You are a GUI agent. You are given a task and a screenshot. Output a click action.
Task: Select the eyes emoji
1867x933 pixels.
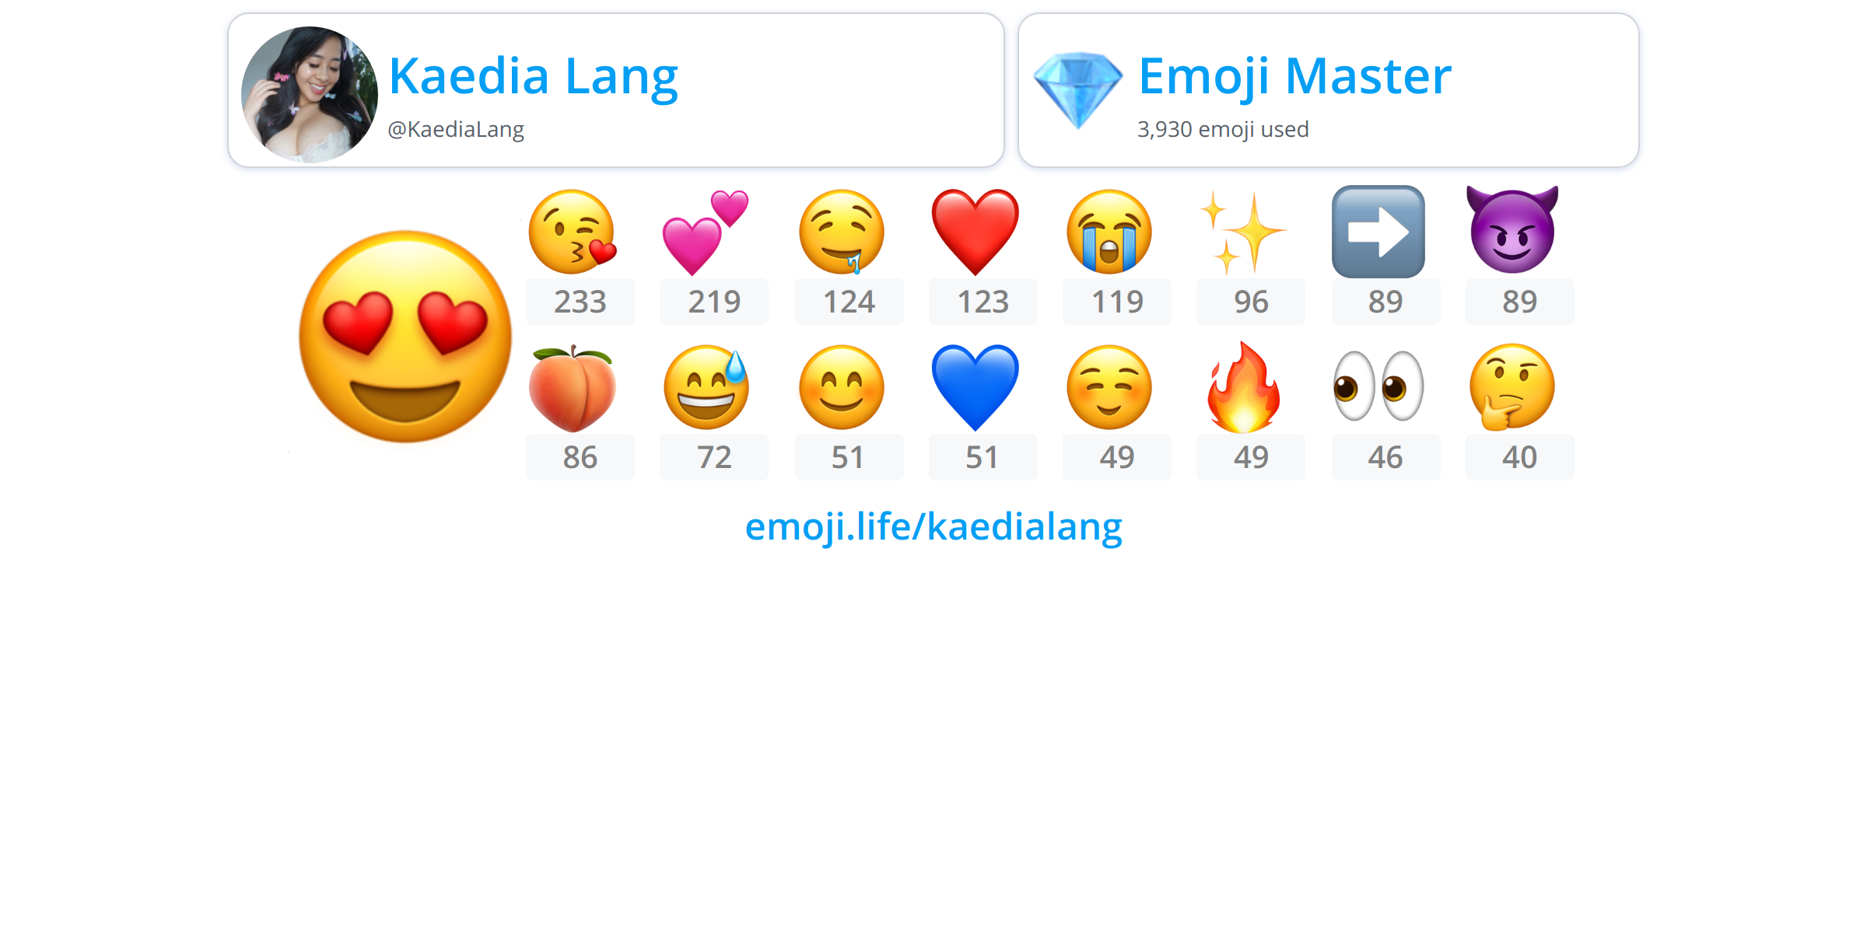tap(1378, 386)
